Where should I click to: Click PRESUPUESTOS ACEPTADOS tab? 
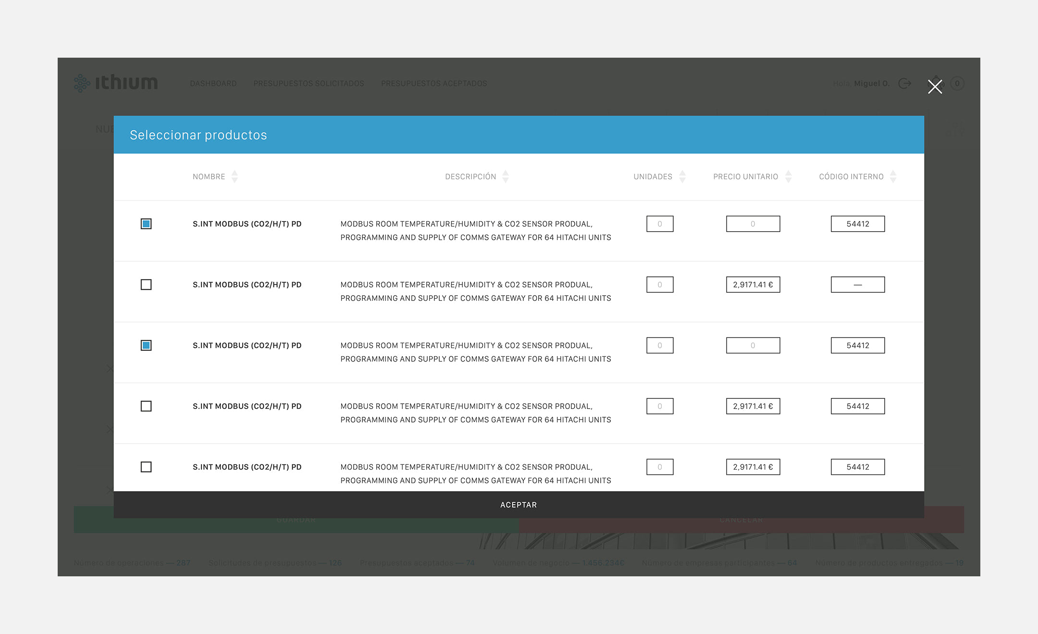point(434,83)
